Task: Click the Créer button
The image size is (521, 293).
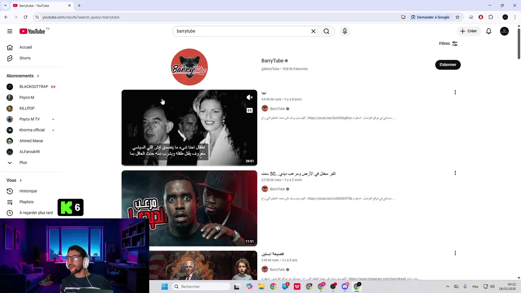Action: point(468,31)
